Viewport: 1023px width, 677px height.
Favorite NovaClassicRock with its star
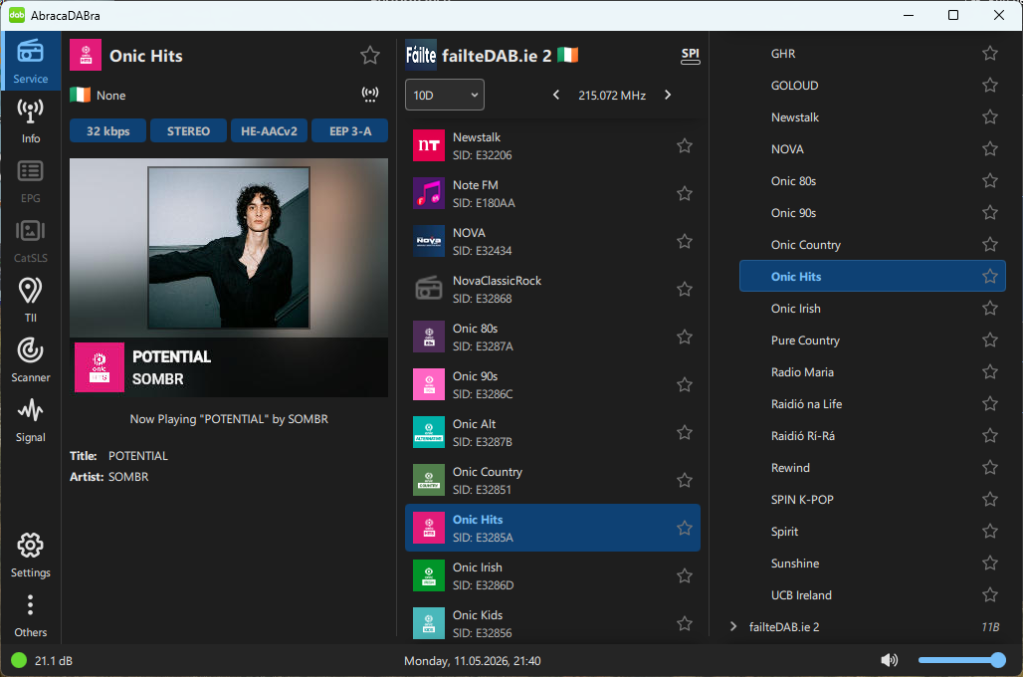(685, 289)
